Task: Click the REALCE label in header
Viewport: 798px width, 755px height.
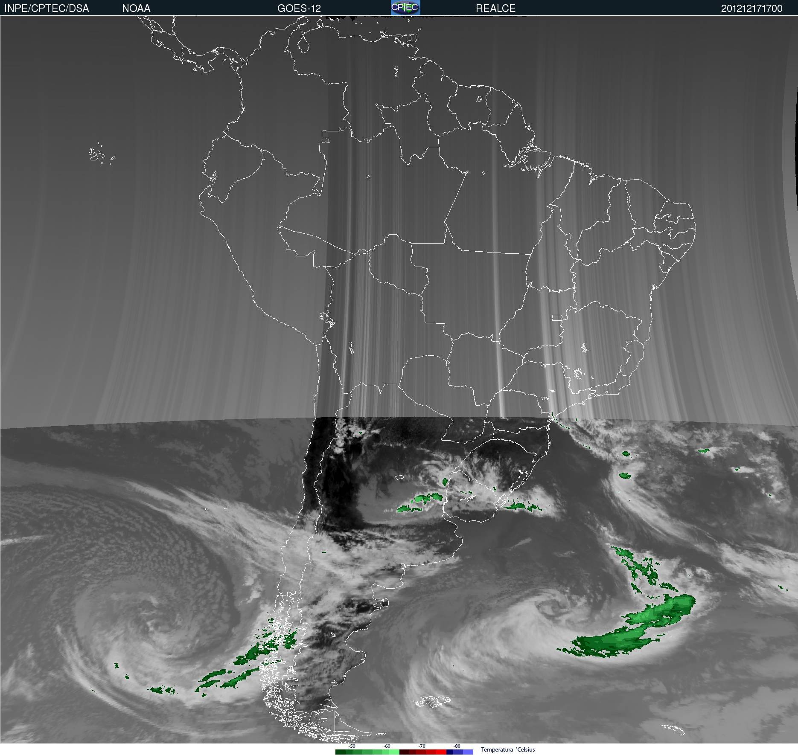Action: (x=495, y=8)
